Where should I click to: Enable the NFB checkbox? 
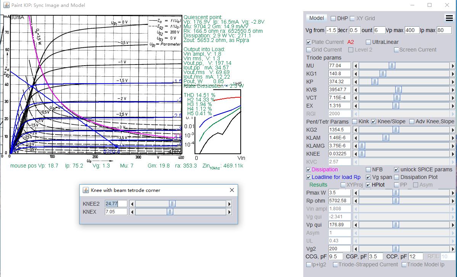click(x=368, y=169)
